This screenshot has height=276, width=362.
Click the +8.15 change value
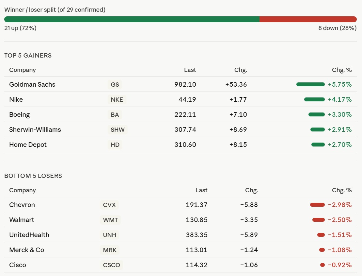tap(238, 145)
